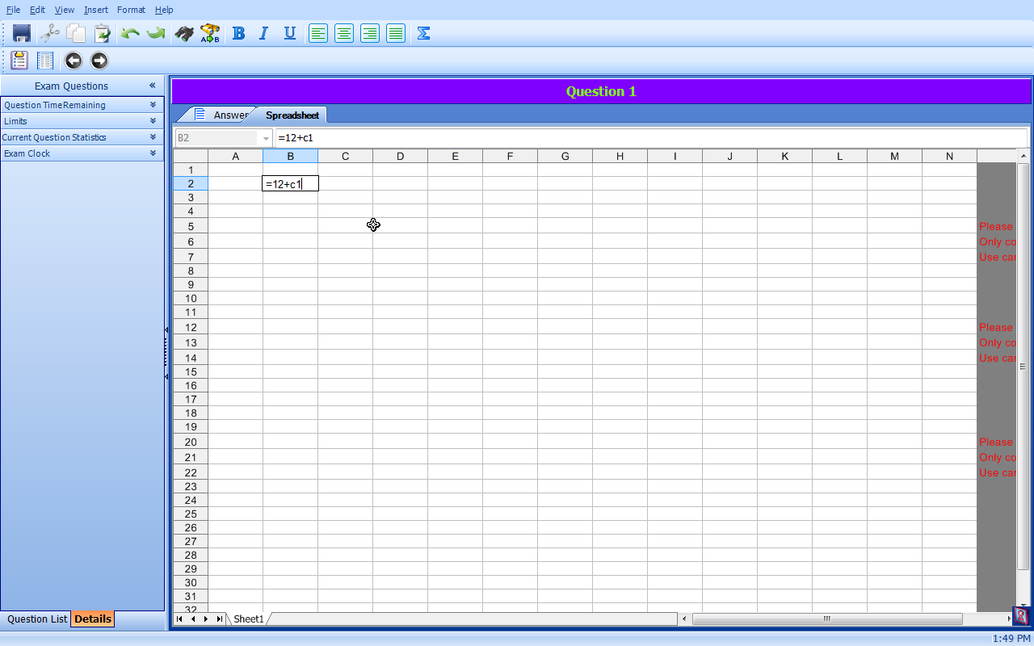Click the Copy icon
This screenshot has width=1034, height=646.
75,33
